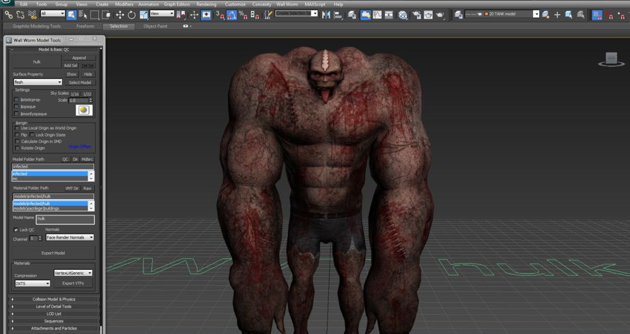The width and height of the screenshot is (630, 334).
Task: Toggle the Lock Origin State checkbox
Action: [x=32, y=135]
